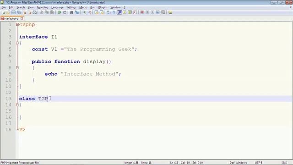Toggle synchronized horizontal scrolling icon
Image resolution: width=293 pixels, height=165 pixels.
coord(102,12)
